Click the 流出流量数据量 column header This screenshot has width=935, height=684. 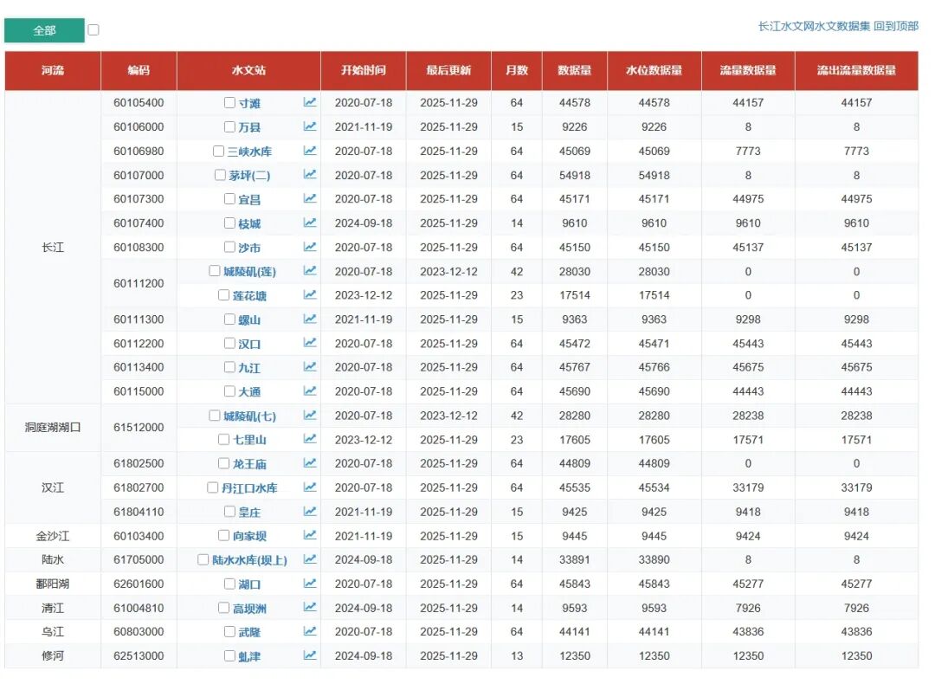click(x=856, y=70)
